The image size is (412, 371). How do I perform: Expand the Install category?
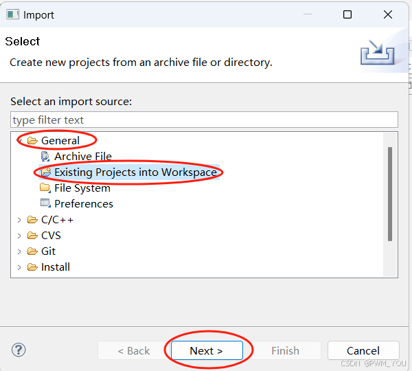point(19,267)
